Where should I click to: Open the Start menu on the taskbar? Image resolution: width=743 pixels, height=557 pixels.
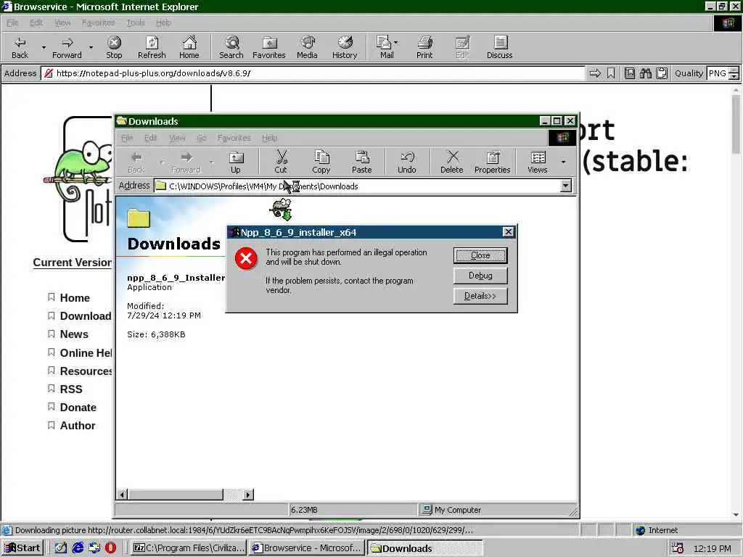click(x=22, y=548)
